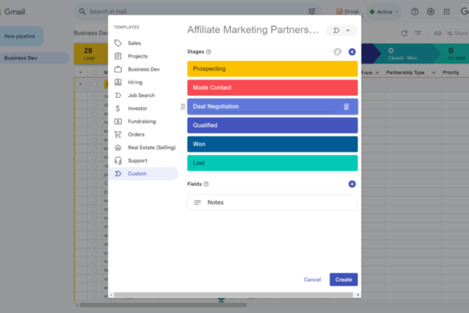The width and height of the screenshot is (469, 313).
Task: Open Gmail settings gear
Action: pyautogui.click(x=431, y=12)
